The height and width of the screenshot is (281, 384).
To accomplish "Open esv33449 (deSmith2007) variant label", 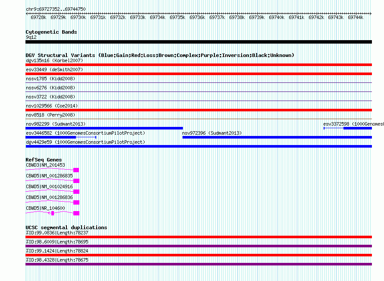I will tap(54, 69).
